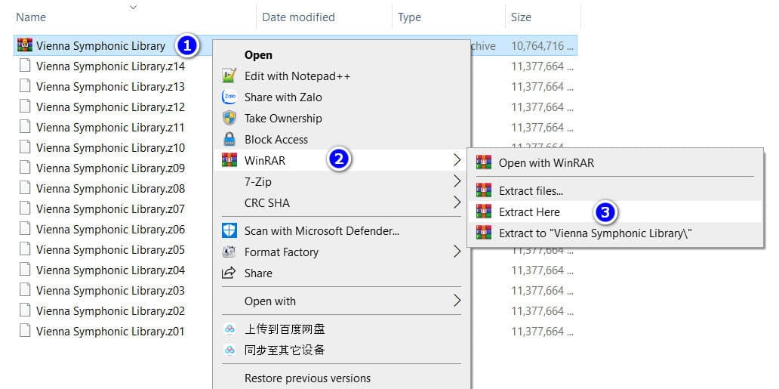The image size is (779, 389).
Task: Select file name Vienna Symphonic Library.z04
Action: tap(110, 270)
